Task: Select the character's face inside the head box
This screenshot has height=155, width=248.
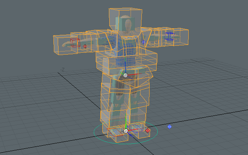Action: pos(129,25)
